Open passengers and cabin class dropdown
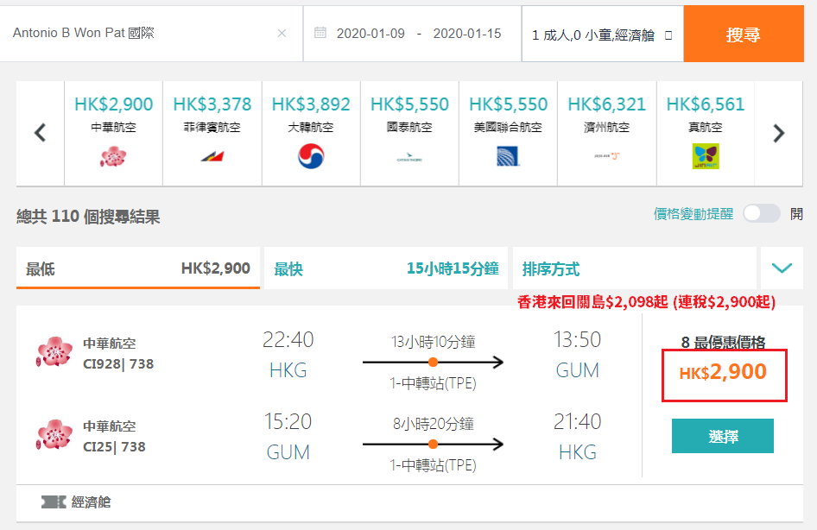The image size is (817, 530). (602, 35)
